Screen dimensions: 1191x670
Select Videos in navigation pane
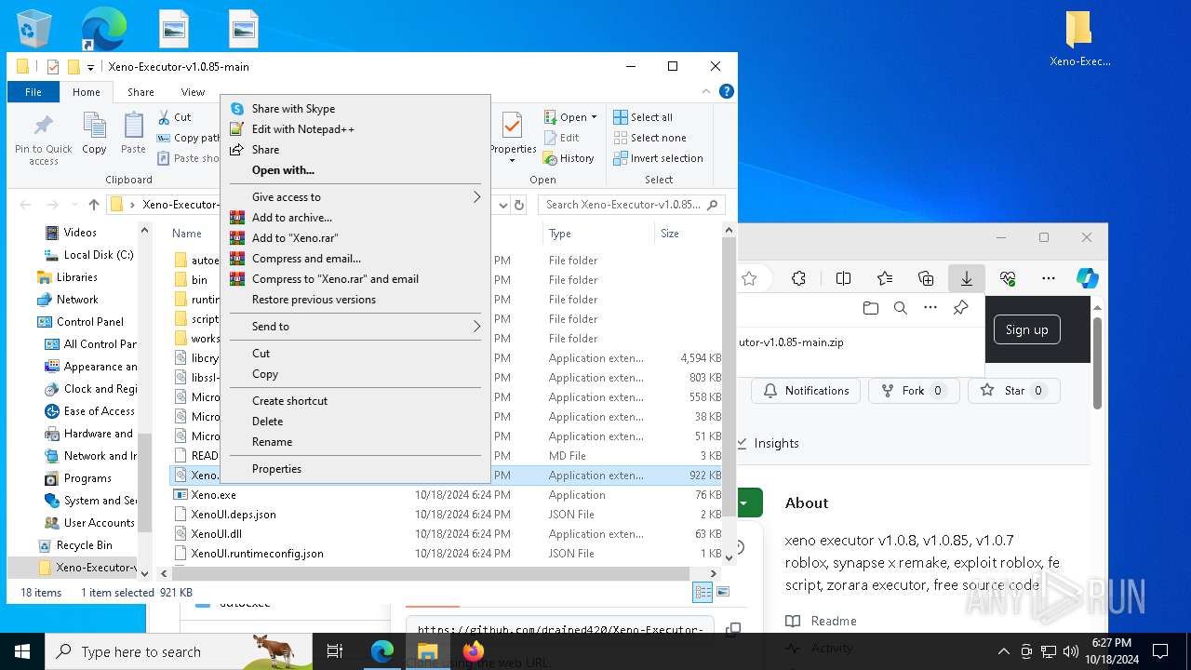(x=80, y=233)
